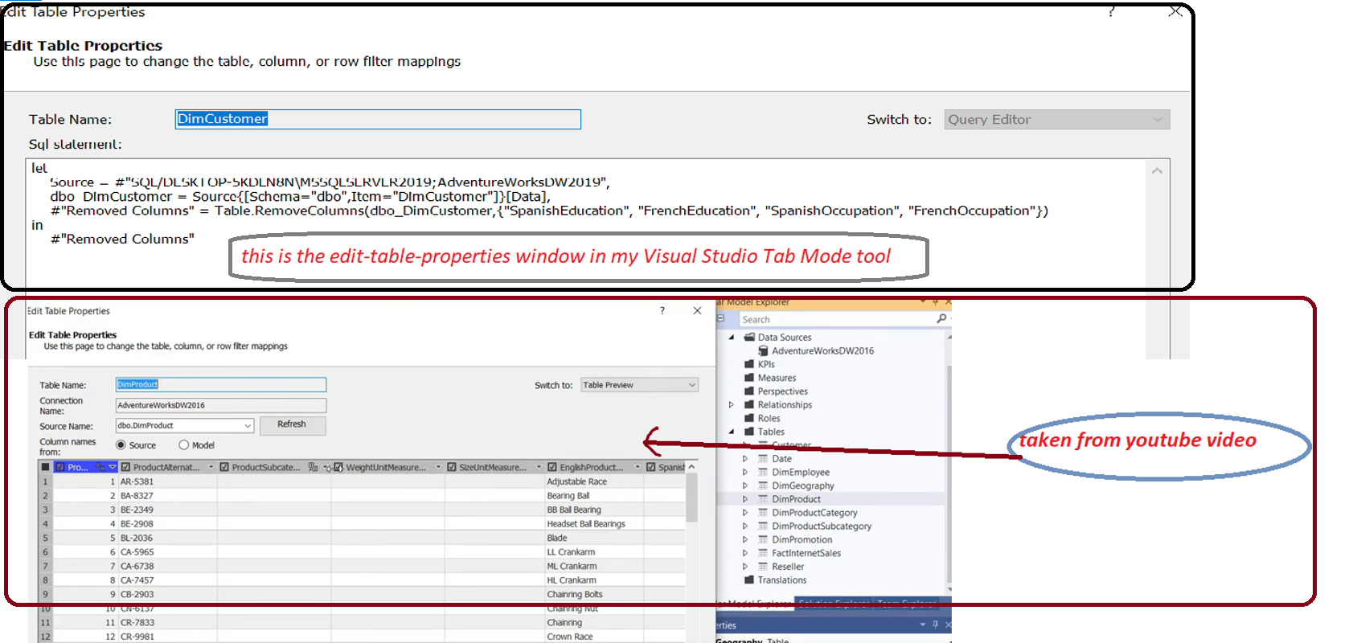
Task: Click the Refresh button
Action: 292,424
